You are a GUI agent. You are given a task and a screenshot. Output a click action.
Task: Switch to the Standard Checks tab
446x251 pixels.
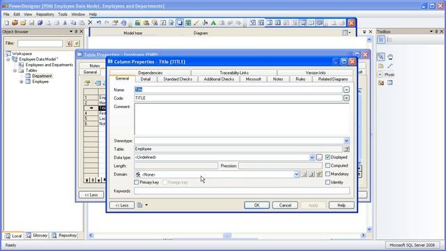pos(178,79)
